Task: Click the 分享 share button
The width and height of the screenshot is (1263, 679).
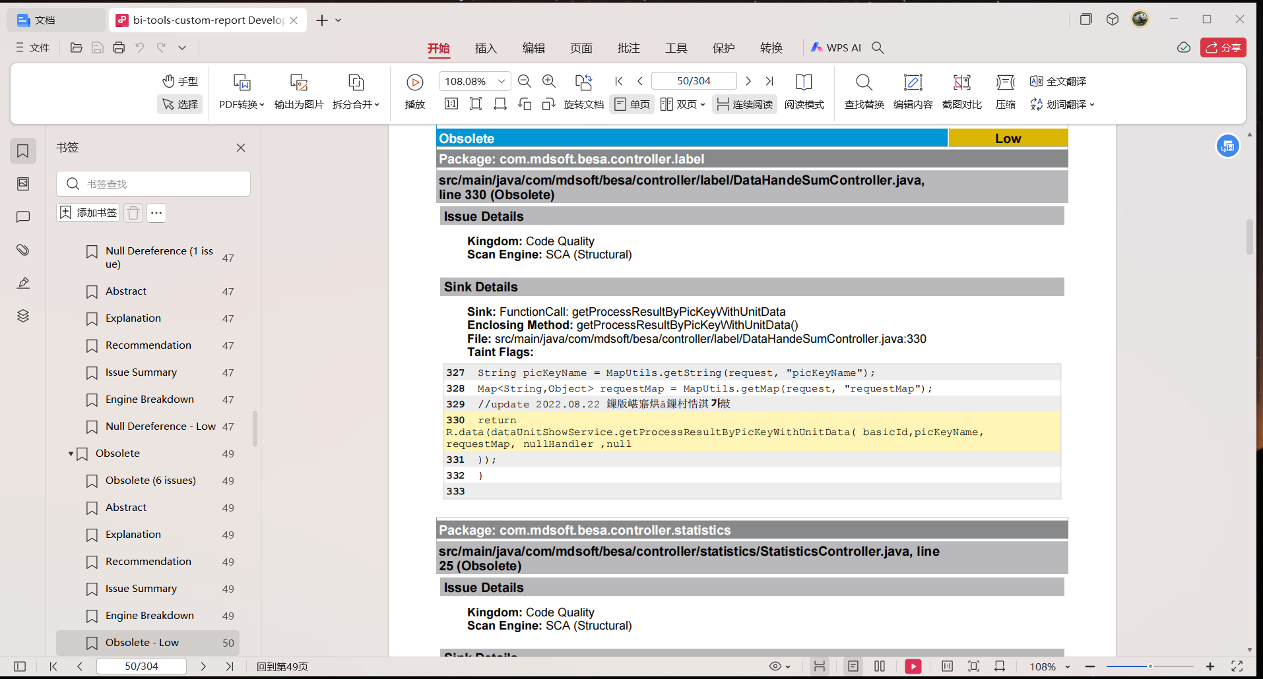Action: click(x=1223, y=47)
